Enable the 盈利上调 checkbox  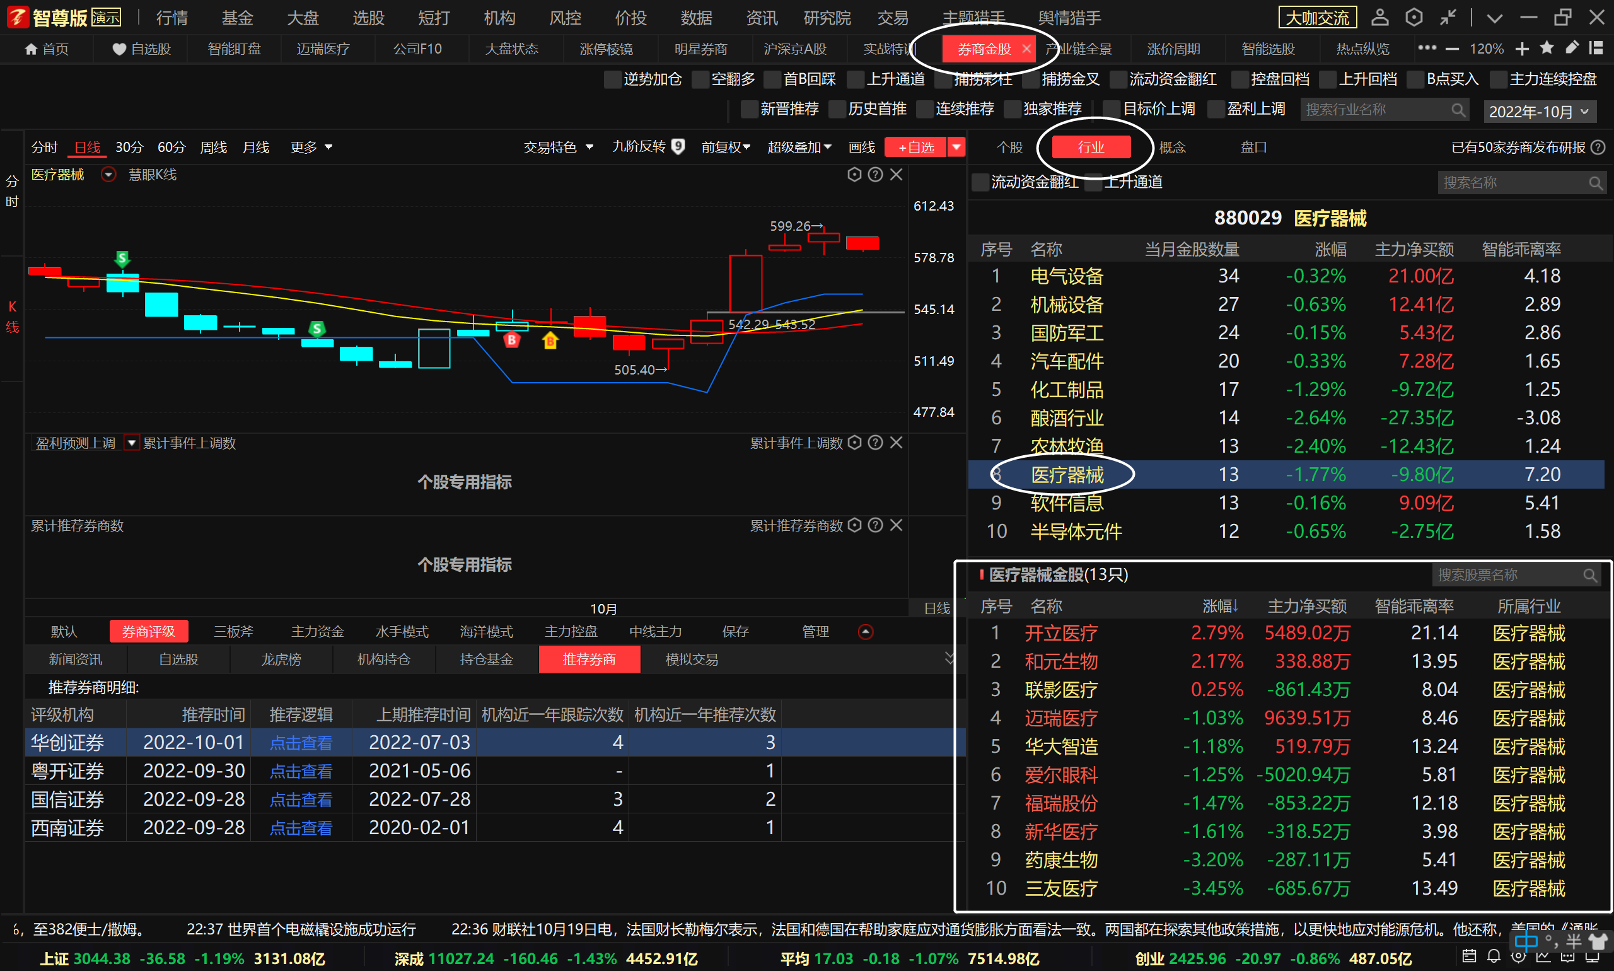(x=1215, y=109)
